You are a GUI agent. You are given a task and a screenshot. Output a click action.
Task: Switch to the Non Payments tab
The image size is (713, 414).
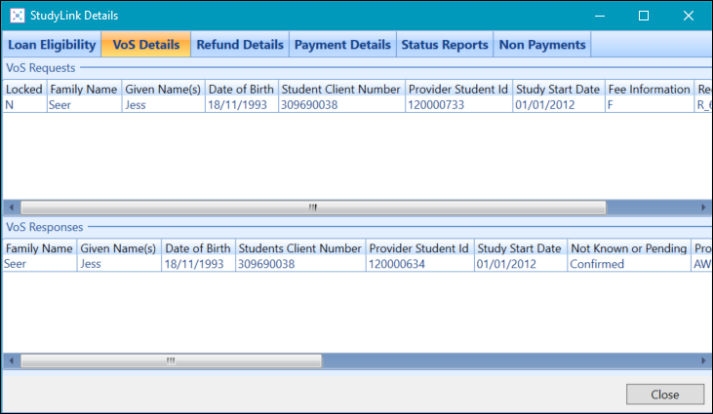pos(542,45)
